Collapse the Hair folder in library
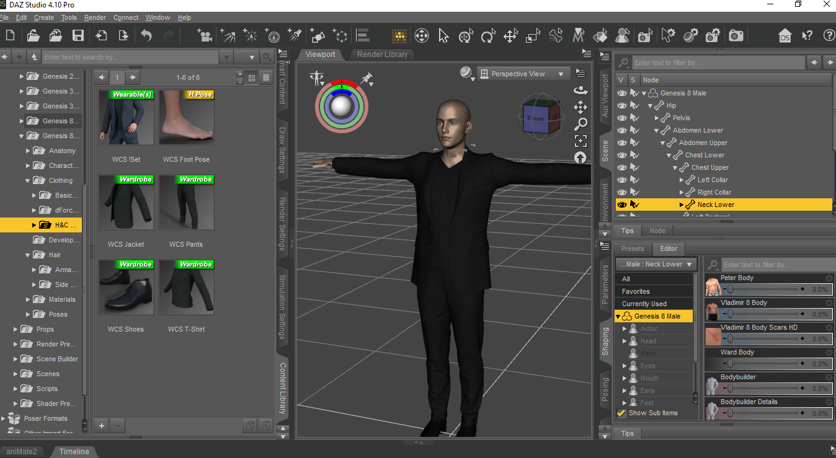The height and width of the screenshot is (458, 836). (x=28, y=255)
